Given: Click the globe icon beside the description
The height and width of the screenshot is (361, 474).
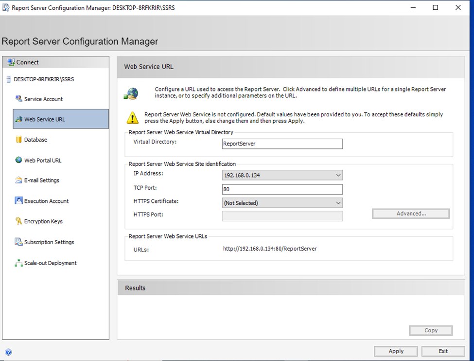Looking at the screenshot, I should pos(131,93).
